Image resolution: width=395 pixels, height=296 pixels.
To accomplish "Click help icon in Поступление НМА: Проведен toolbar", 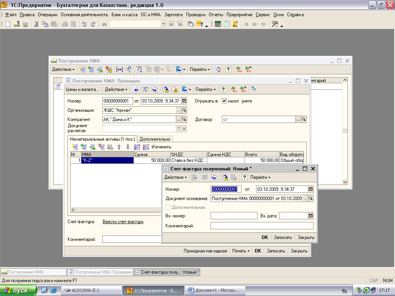I will coord(223,89).
